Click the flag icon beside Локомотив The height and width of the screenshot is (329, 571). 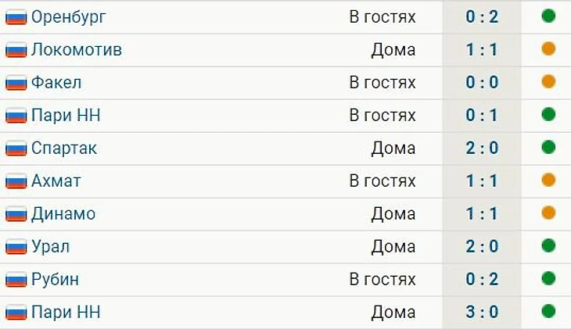pyautogui.click(x=16, y=50)
